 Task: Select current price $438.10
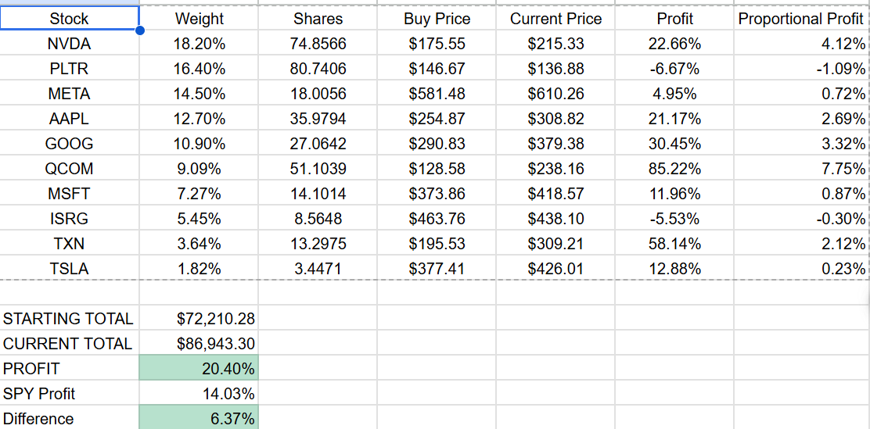pyautogui.click(x=555, y=218)
